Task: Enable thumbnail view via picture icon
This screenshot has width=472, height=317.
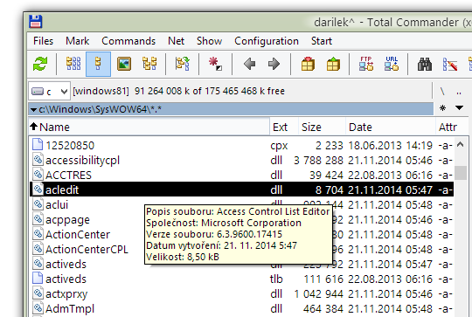Action: (124, 64)
